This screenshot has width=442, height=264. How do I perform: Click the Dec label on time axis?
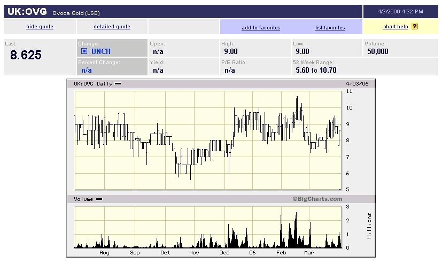point(224,252)
